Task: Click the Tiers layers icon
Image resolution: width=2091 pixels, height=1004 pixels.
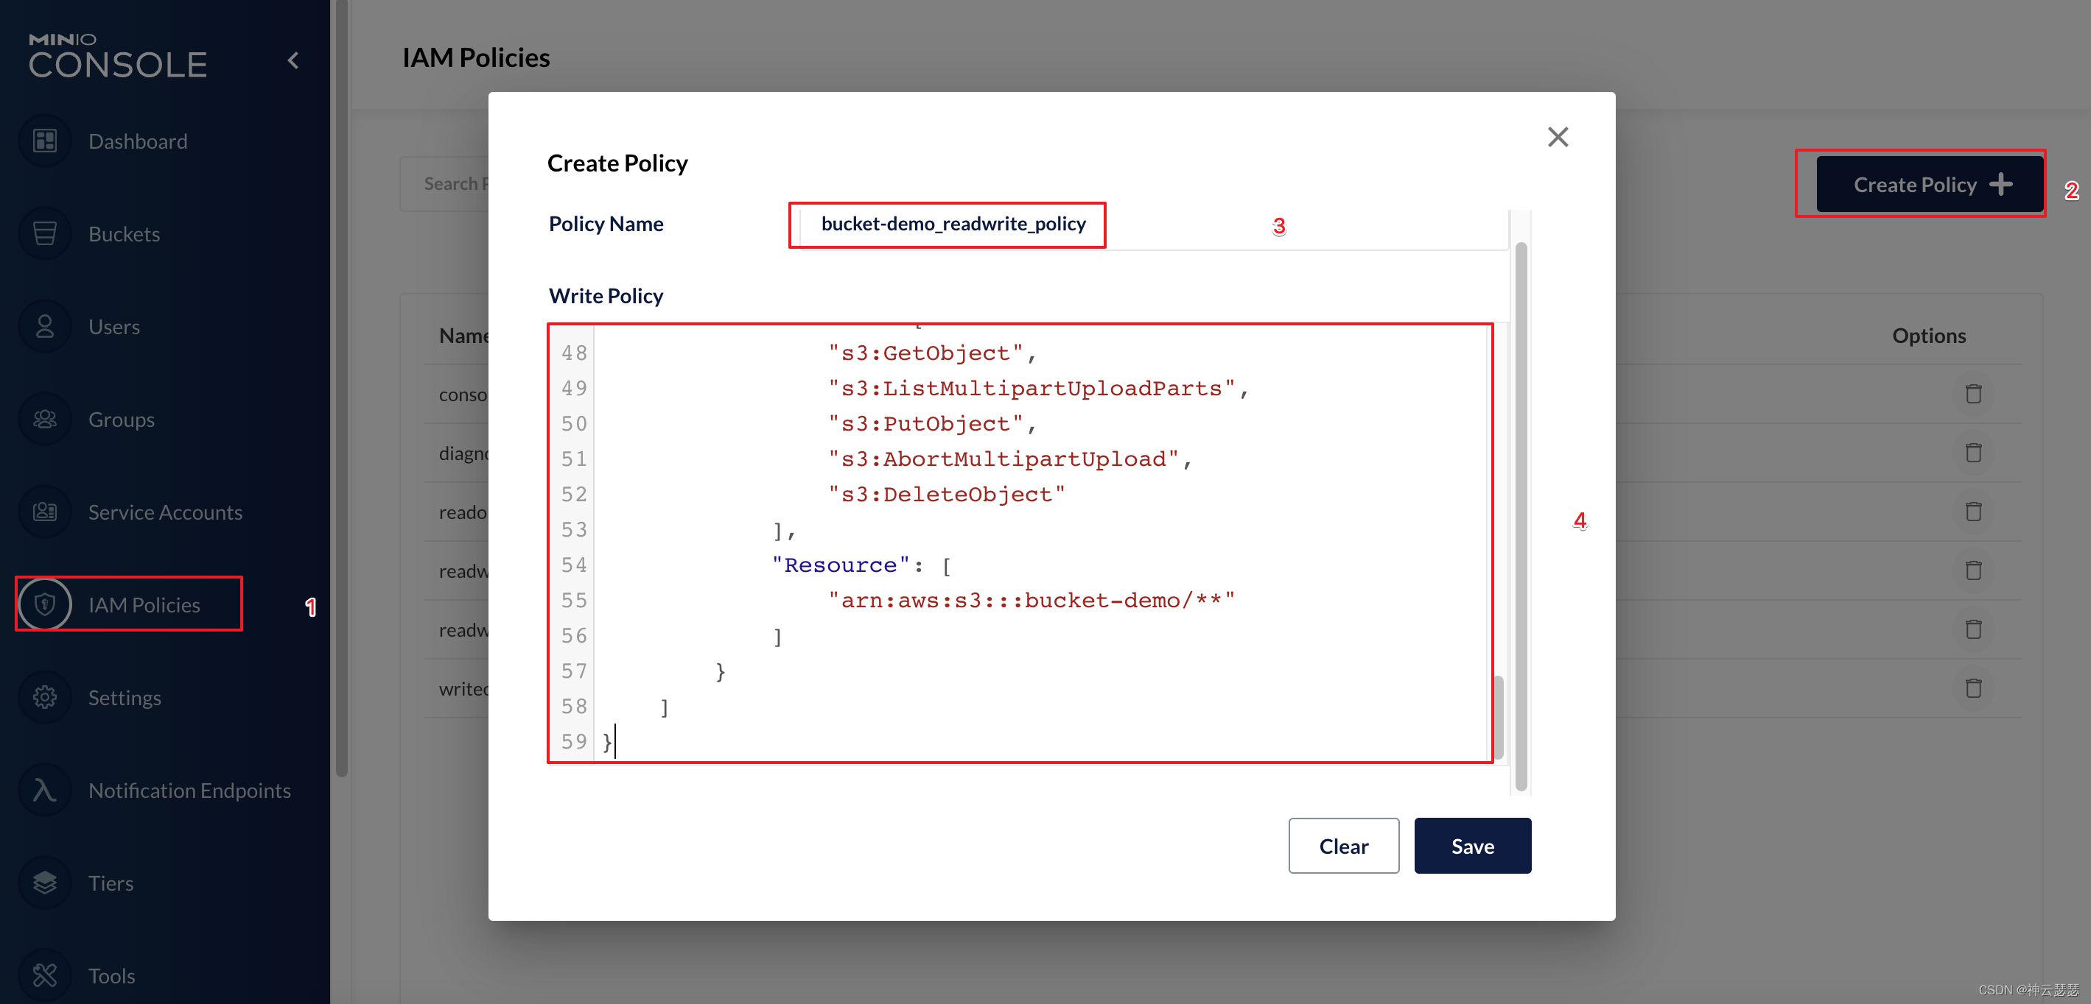Action: pos(45,883)
